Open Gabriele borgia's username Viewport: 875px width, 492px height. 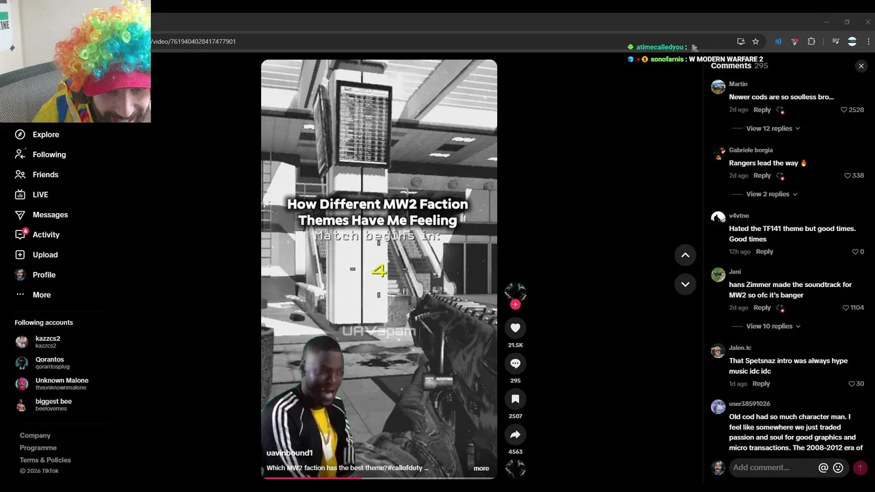coord(751,150)
